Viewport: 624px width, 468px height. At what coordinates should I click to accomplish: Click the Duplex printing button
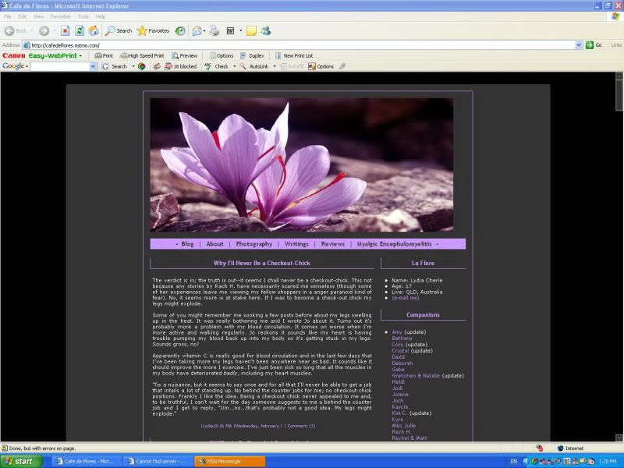coord(252,55)
